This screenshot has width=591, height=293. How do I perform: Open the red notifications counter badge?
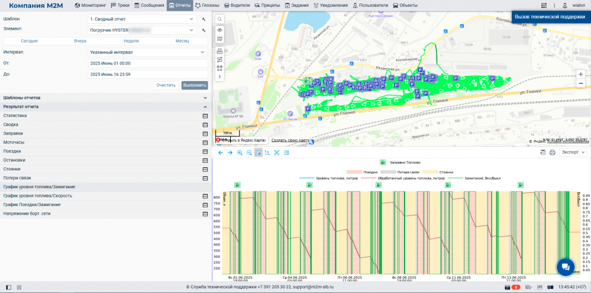tap(517, 287)
